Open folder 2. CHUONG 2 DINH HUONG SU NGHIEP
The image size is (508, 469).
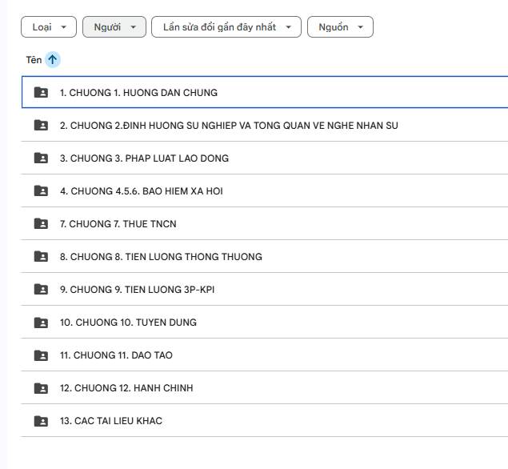click(229, 126)
